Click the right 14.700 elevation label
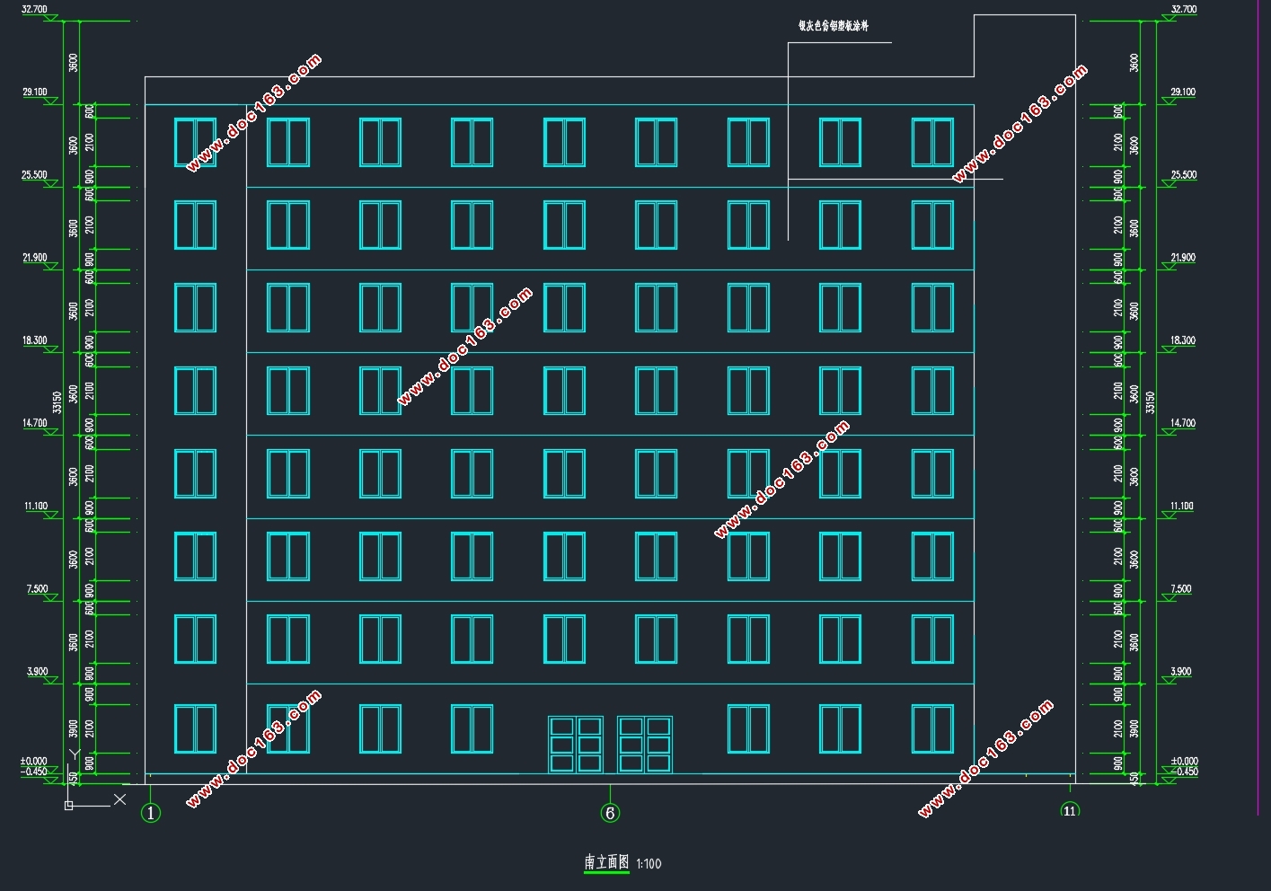Screen dimensions: 1271x891 pyautogui.click(x=1183, y=423)
